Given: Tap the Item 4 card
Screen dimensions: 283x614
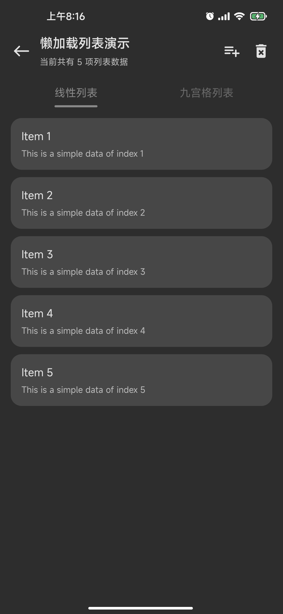Looking at the screenshot, I should click(x=141, y=321).
